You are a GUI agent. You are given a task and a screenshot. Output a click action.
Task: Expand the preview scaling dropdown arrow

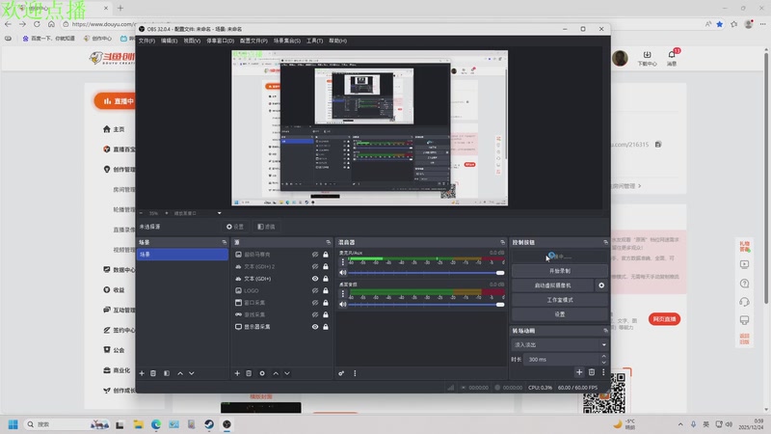pos(220,213)
